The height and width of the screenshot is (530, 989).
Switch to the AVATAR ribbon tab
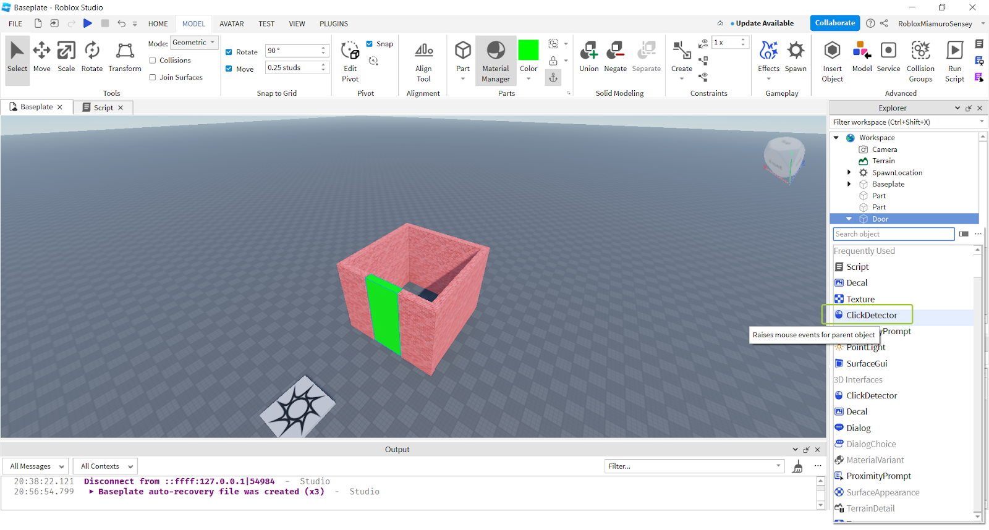click(232, 23)
